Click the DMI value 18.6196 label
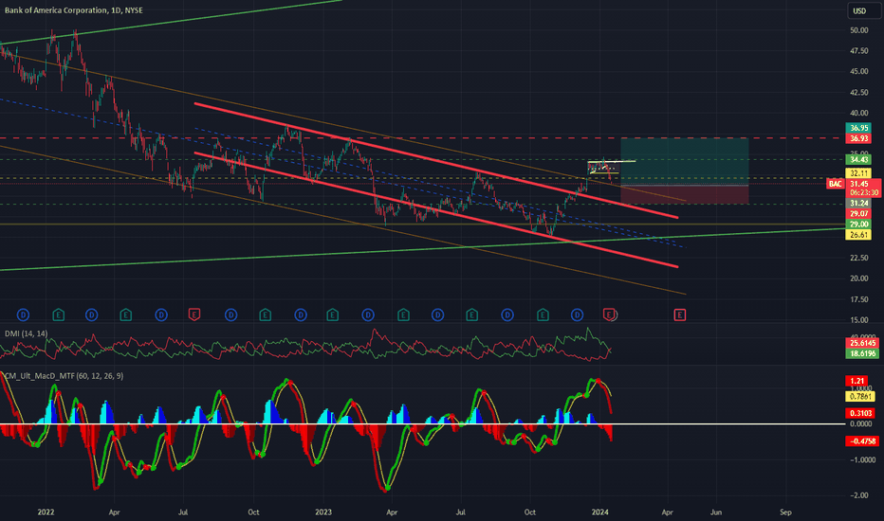The height and width of the screenshot is (521, 884). coord(862,353)
